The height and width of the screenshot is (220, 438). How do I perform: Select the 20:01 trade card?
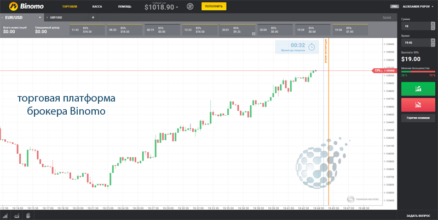tap(238, 30)
